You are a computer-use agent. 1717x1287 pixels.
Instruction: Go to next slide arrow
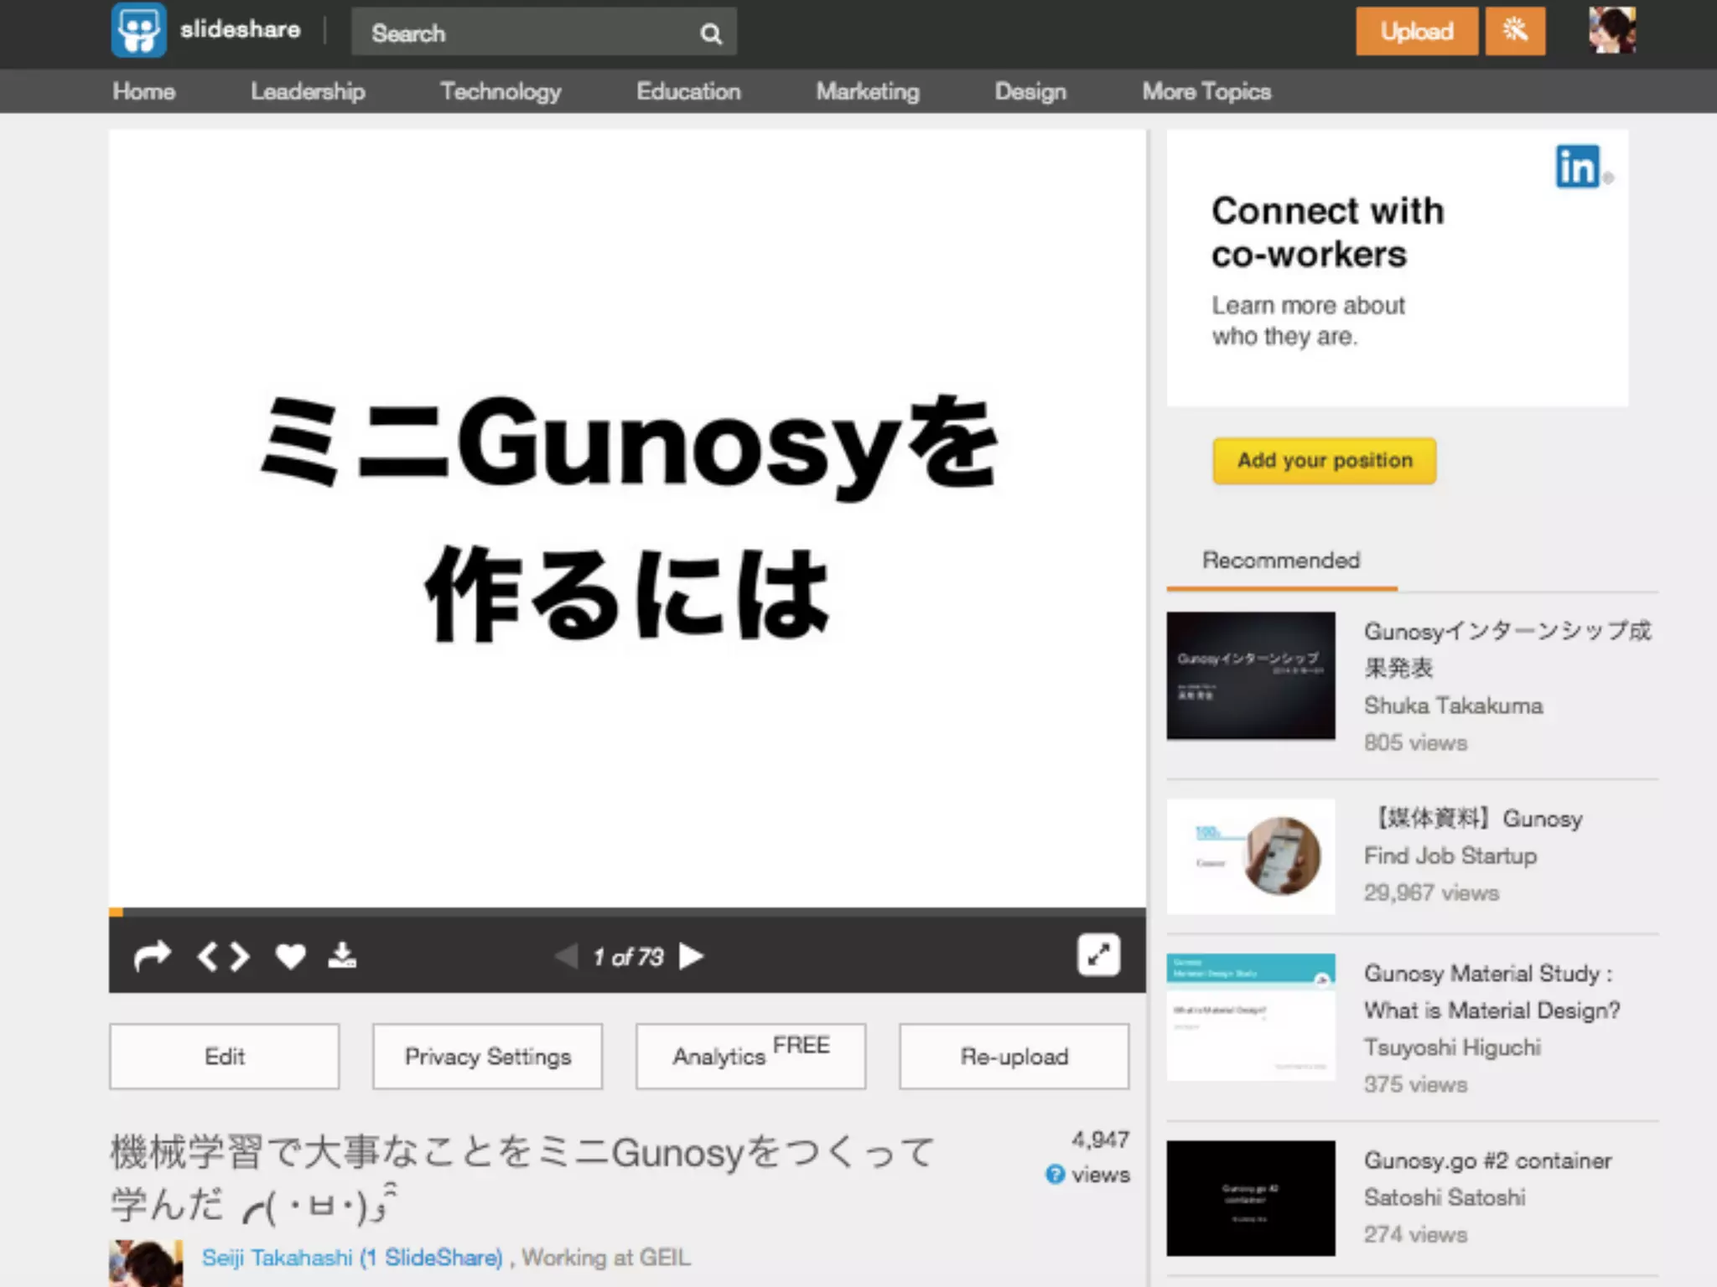(x=692, y=956)
